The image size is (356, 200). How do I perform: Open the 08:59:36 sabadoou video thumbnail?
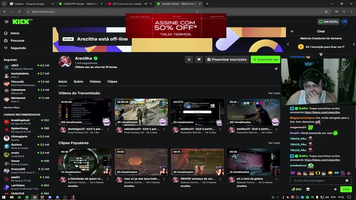[x=141, y=112]
